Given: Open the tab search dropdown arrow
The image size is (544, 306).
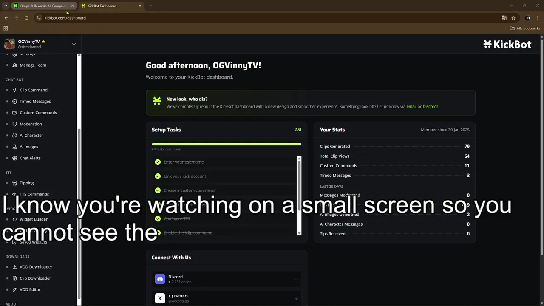Looking at the screenshot, I should (x=6, y=6).
